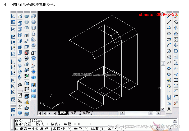
Task: Set Hidden shade mode
Action: (20, 107)
